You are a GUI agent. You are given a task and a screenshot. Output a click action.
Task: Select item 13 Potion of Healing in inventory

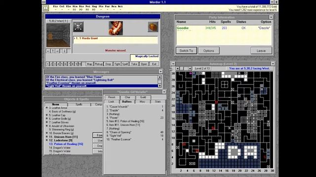(x=66, y=144)
